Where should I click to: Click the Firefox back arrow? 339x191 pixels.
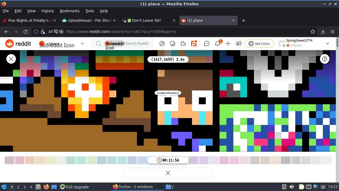click(x=6, y=32)
